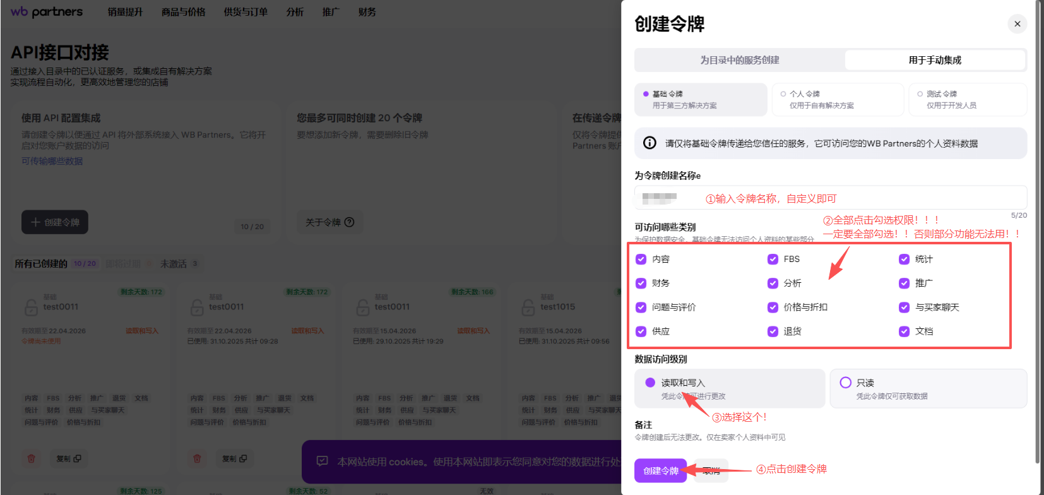
Task: Show the 即将过期 tokens tab
Action: (128, 263)
